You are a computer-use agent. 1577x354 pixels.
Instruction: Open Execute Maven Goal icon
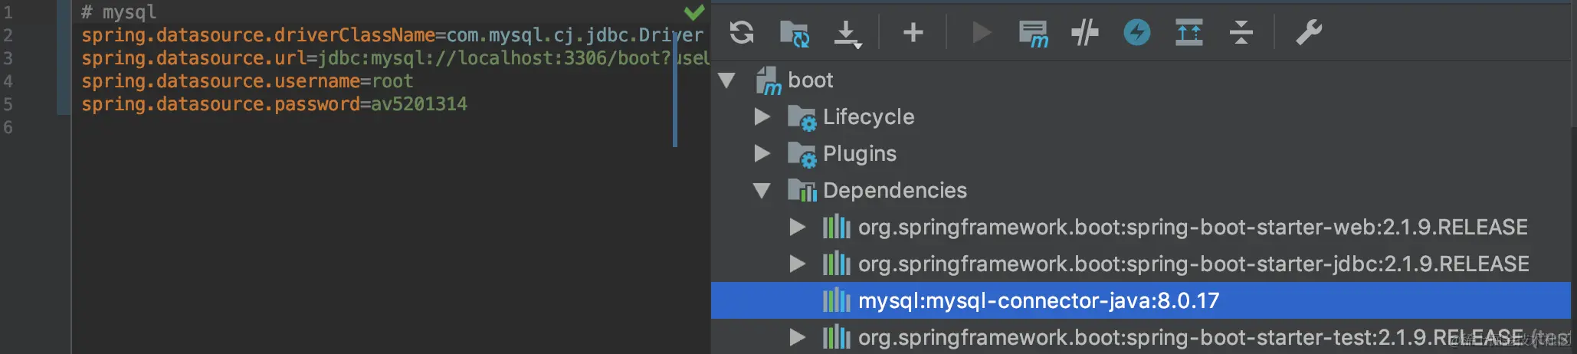(x=1033, y=33)
